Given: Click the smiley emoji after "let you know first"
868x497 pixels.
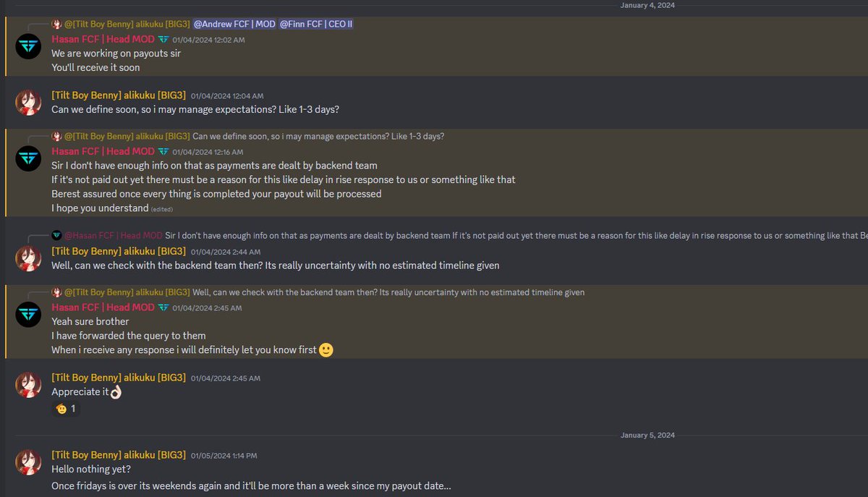Looking at the screenshot, I should click(x=326, y=350).
